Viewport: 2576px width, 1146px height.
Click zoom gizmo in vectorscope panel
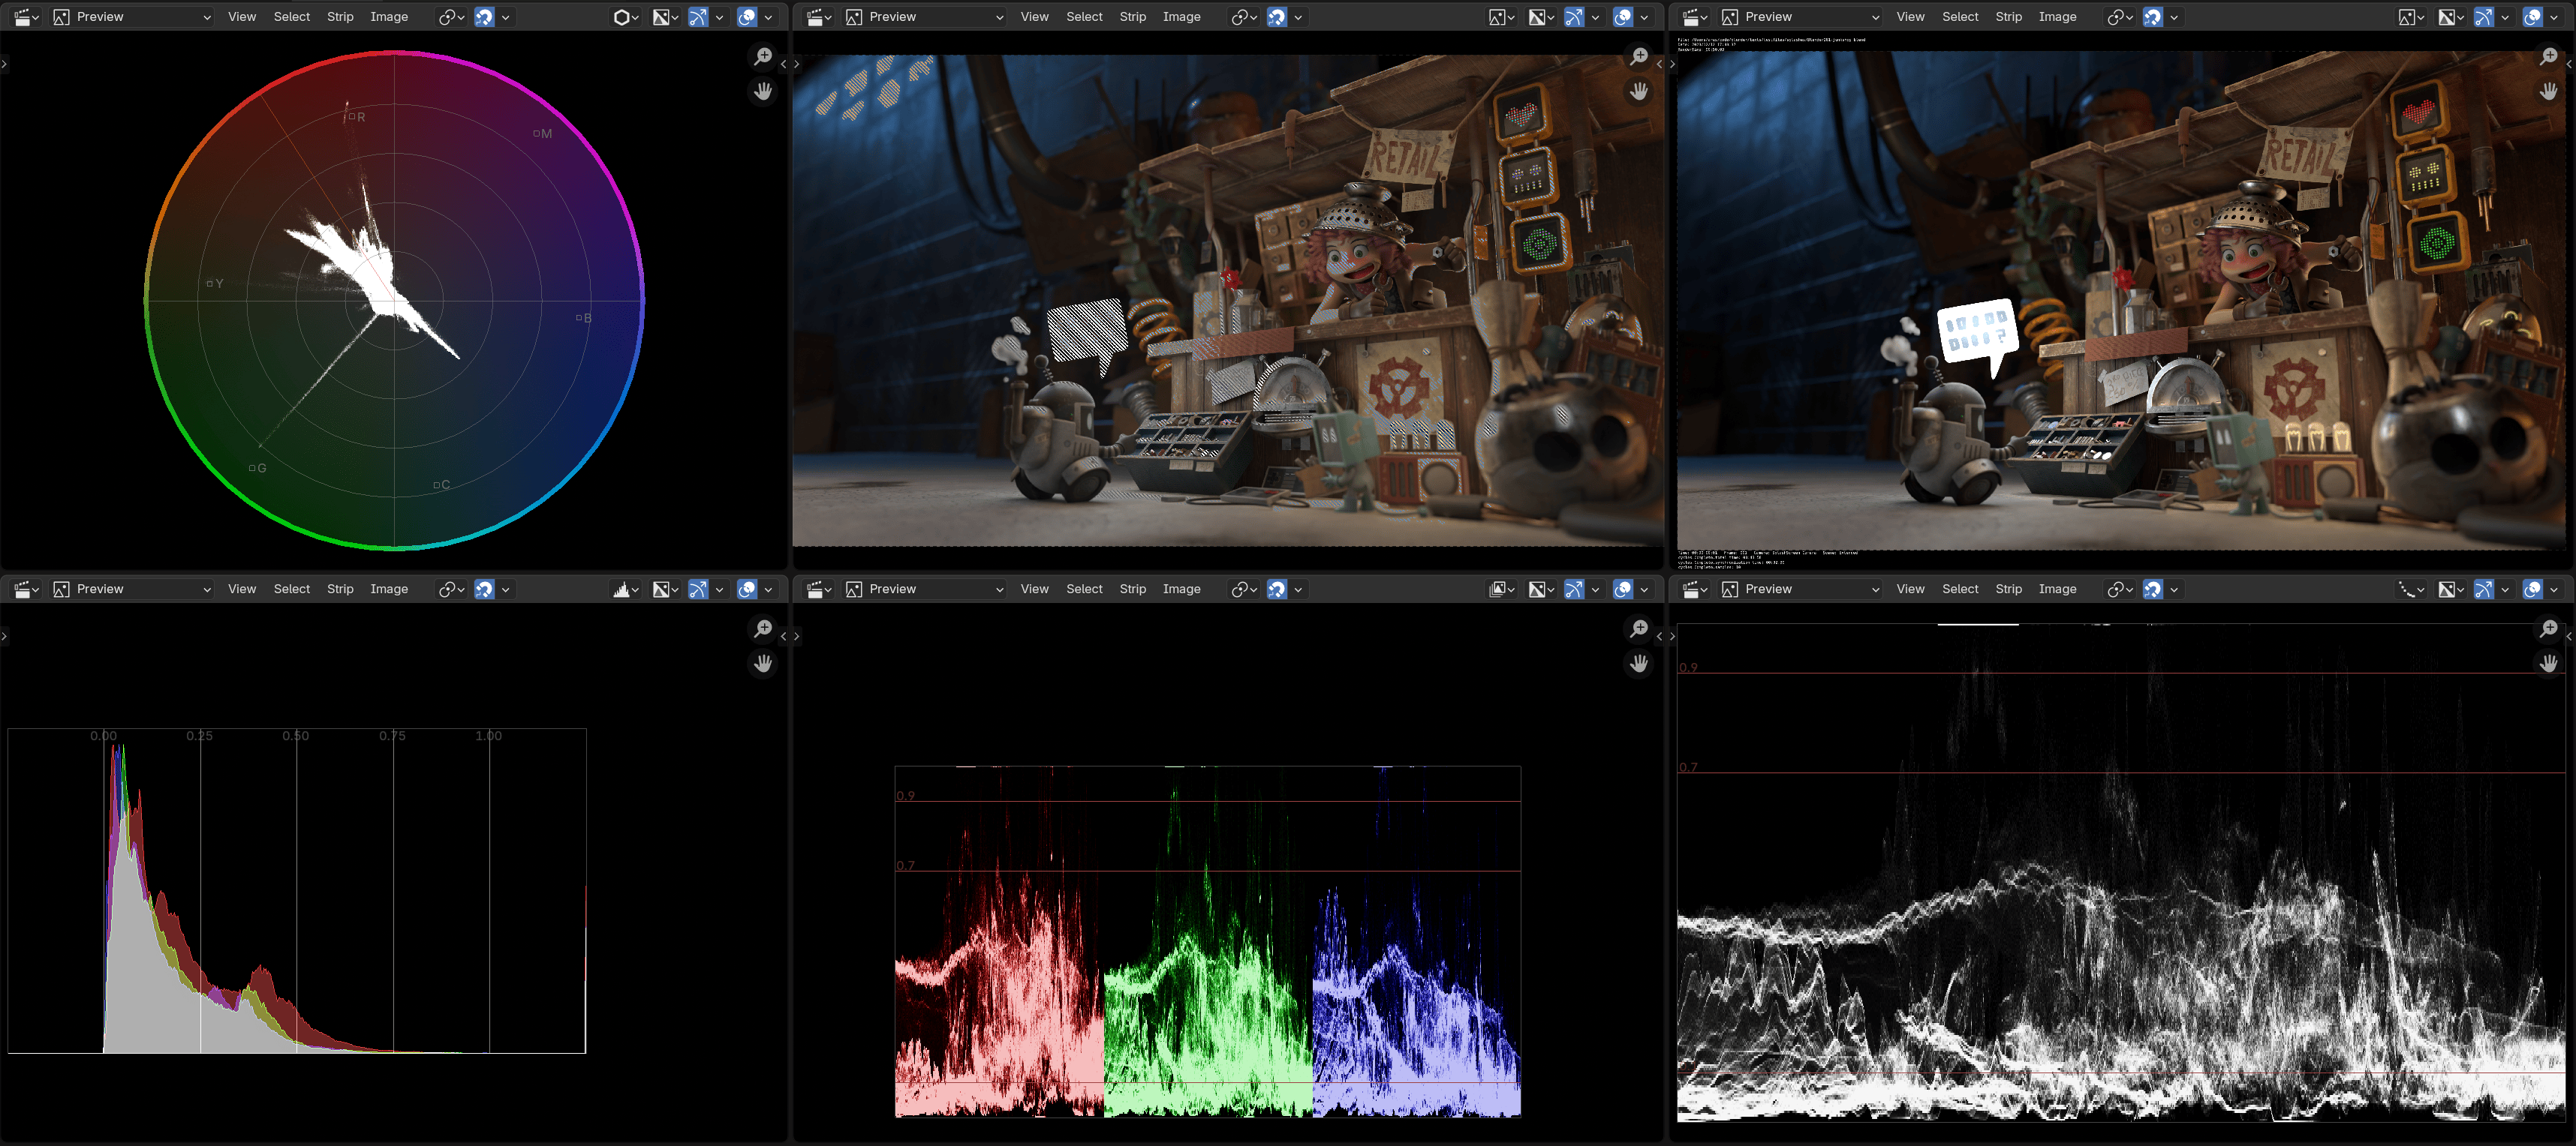click(763, 57)
